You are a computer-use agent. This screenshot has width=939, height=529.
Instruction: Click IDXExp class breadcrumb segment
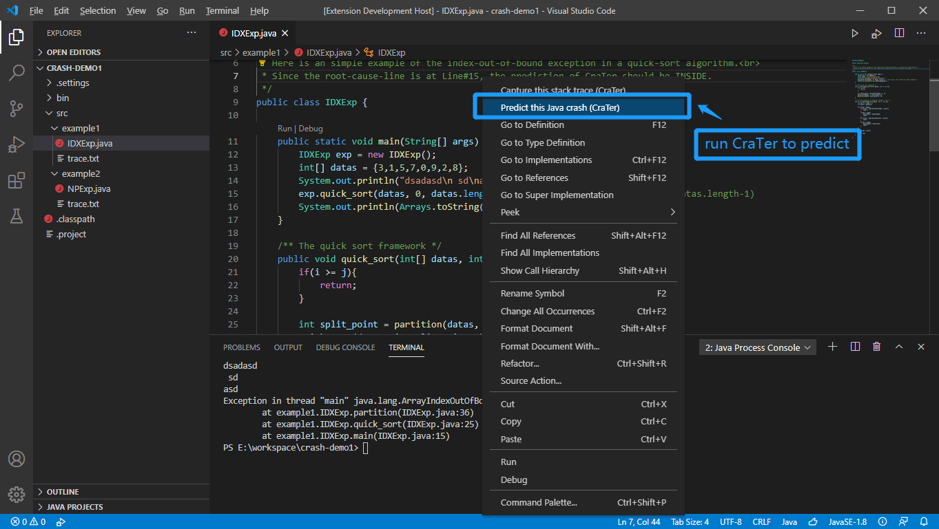pos(385,52)
